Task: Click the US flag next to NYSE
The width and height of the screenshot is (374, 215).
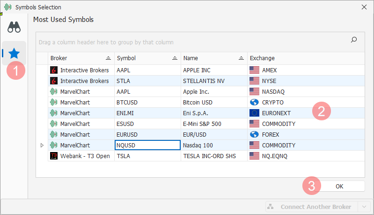Action: pos(254,81)
